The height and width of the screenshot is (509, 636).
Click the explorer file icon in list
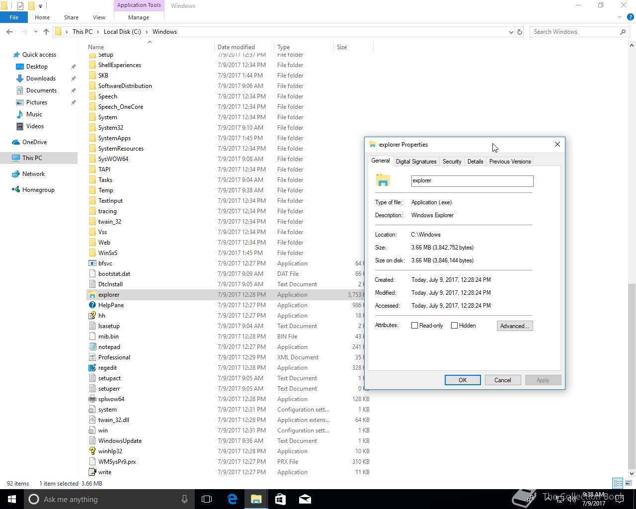tap(92, 295)
